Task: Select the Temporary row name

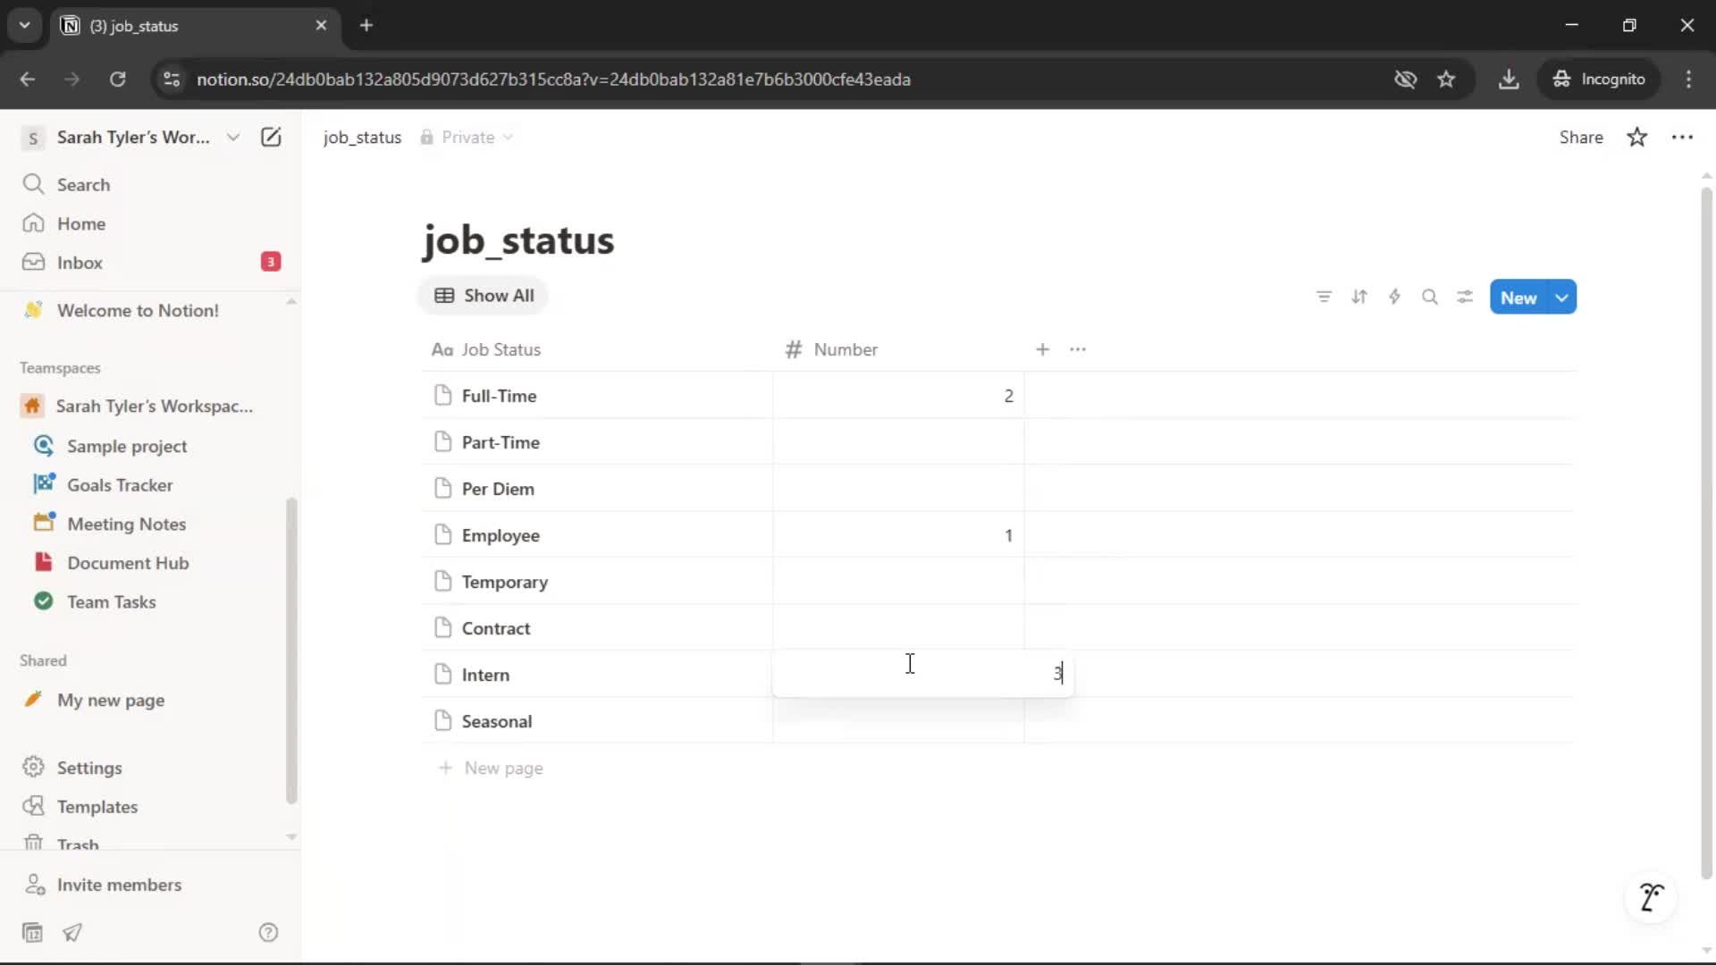Action: [x=504, y=582]
